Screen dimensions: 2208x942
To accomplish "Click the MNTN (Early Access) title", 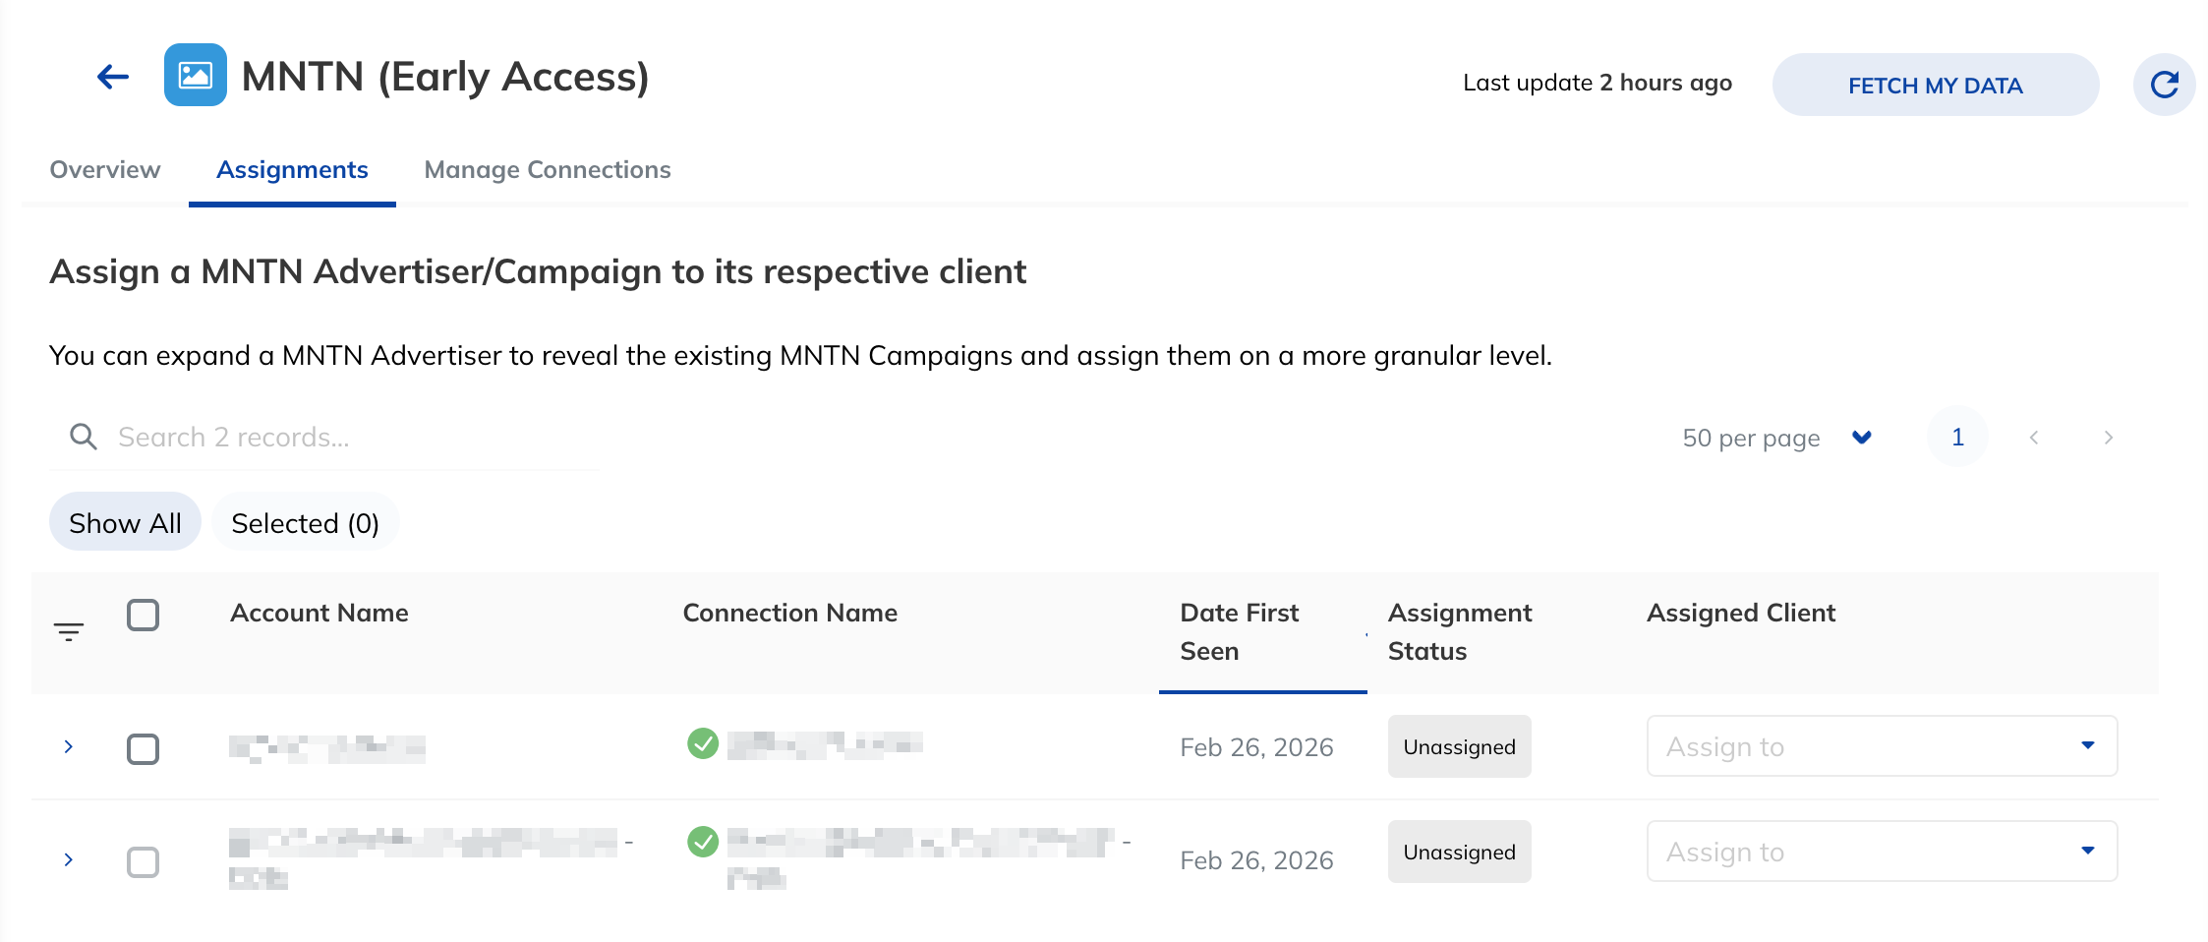I will click(445, 77).
